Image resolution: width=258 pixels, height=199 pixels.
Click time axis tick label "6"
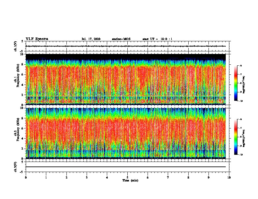click(148, 178)
